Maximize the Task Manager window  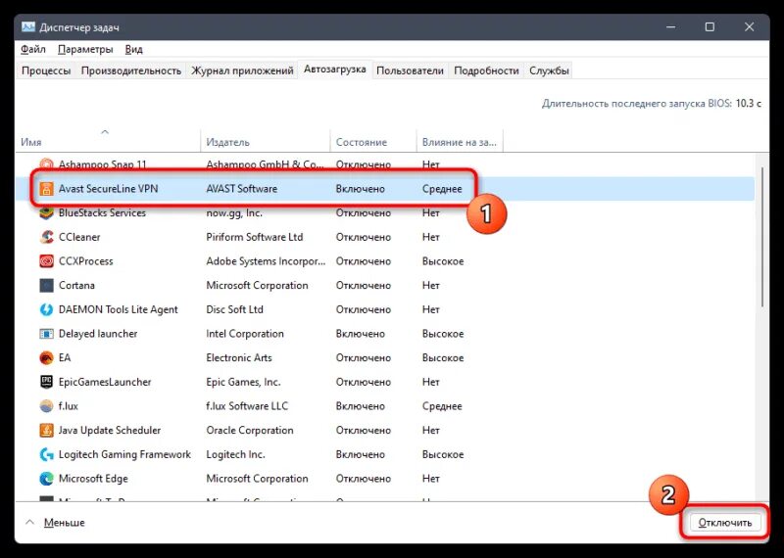pyautogui.click(x=710, y=27)
